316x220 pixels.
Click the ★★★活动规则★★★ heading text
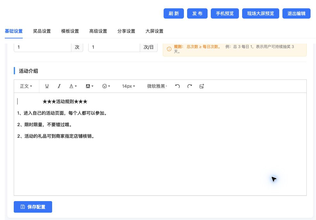point(65,102)
